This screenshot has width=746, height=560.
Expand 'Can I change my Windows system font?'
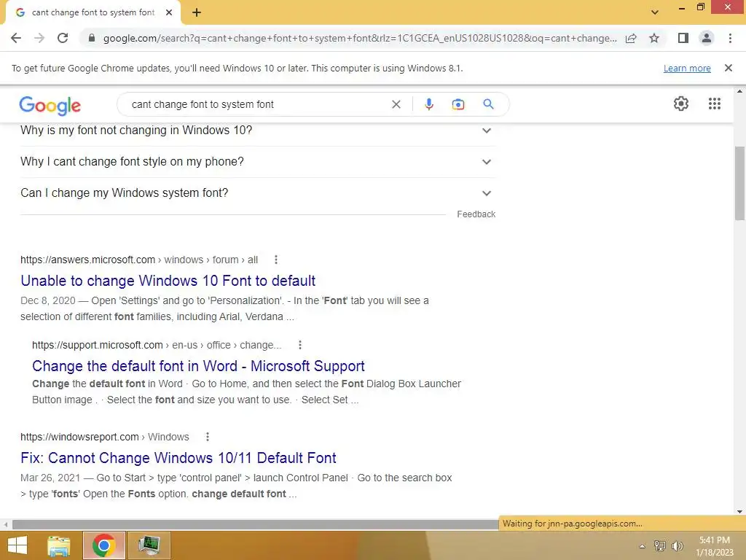[x=258, y=192]
